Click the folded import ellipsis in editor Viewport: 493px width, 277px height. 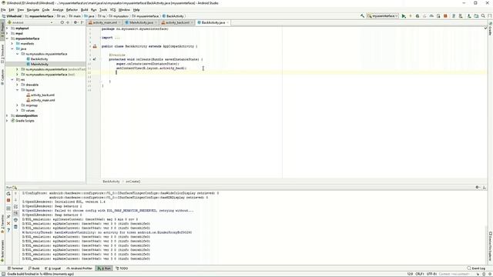tap(117, 38)
